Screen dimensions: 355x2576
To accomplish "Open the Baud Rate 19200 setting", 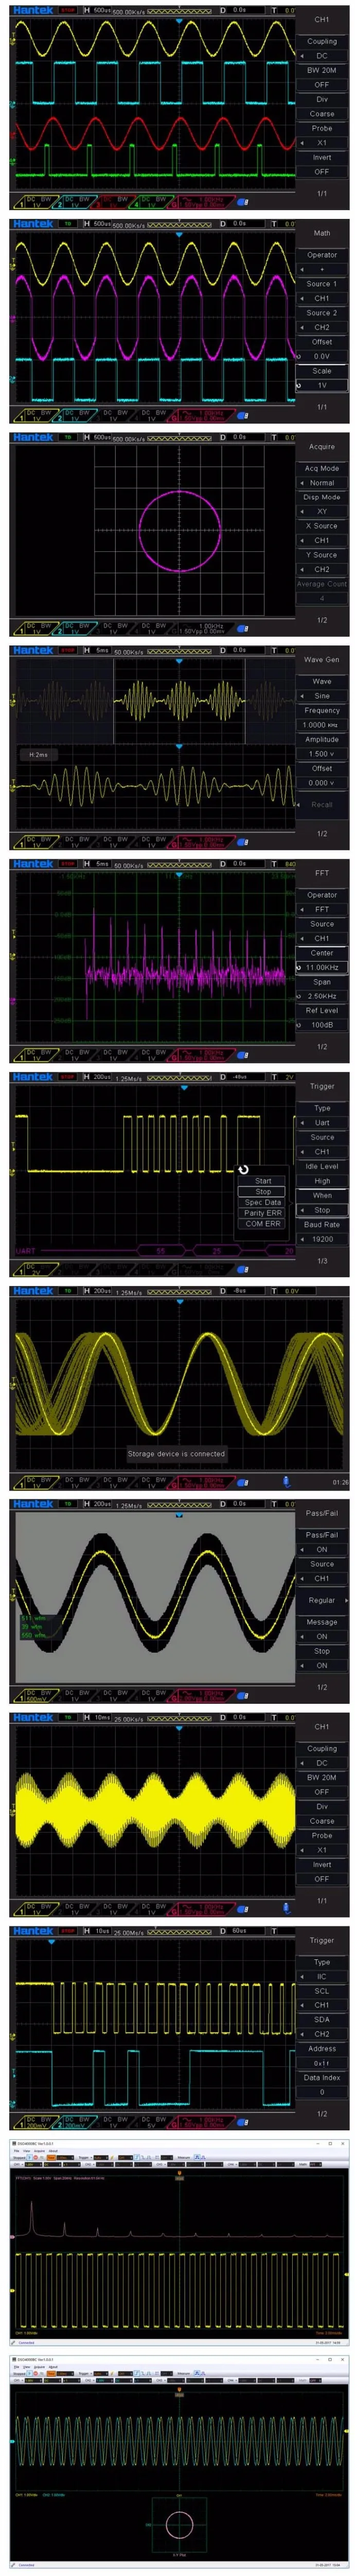I will [x=322, y=1239].
